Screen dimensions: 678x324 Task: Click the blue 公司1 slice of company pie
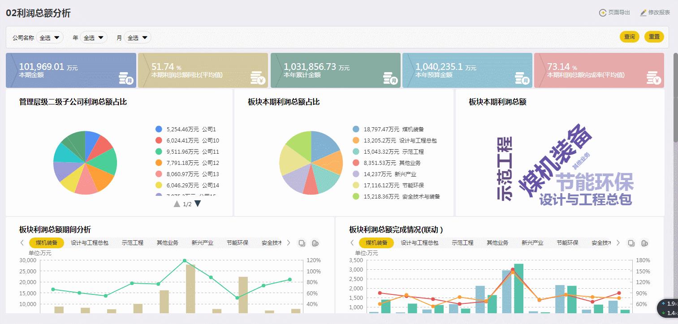coord(91,143)
